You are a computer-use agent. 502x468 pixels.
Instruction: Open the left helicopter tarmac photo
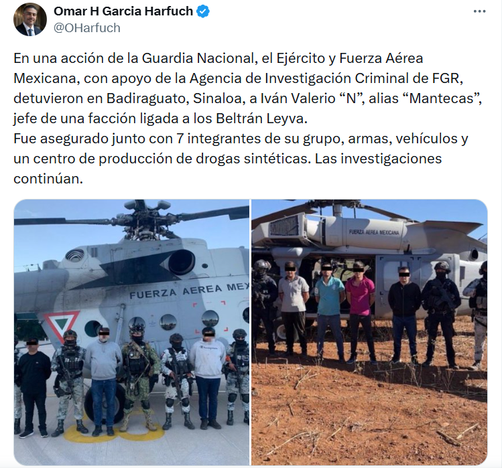[x=131, y=332]
